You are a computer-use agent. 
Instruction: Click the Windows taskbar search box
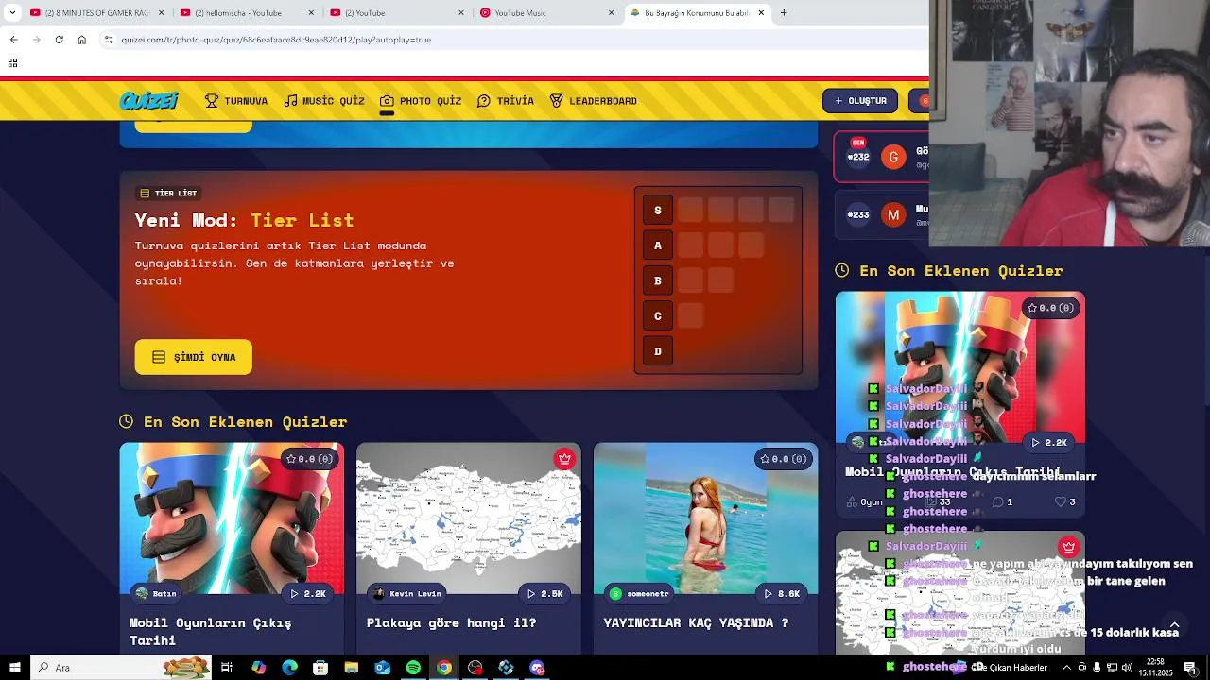tap(121, 668)
